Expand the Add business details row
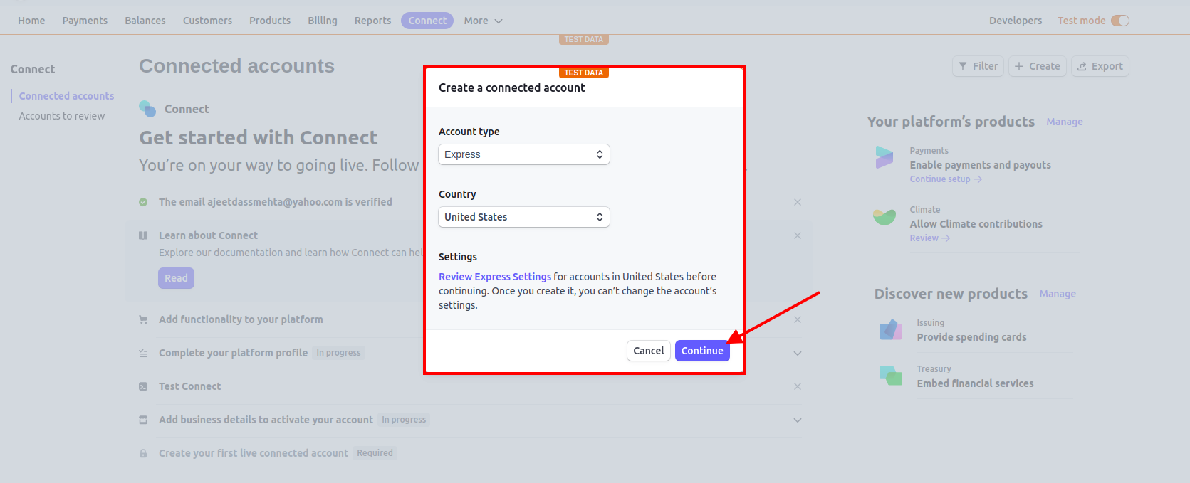Image resolution: width=1190 pixels, height=483 pixels. 798,420
